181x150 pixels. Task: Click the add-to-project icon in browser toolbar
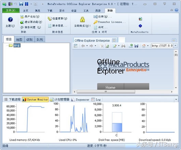click(x=131, y=46)
